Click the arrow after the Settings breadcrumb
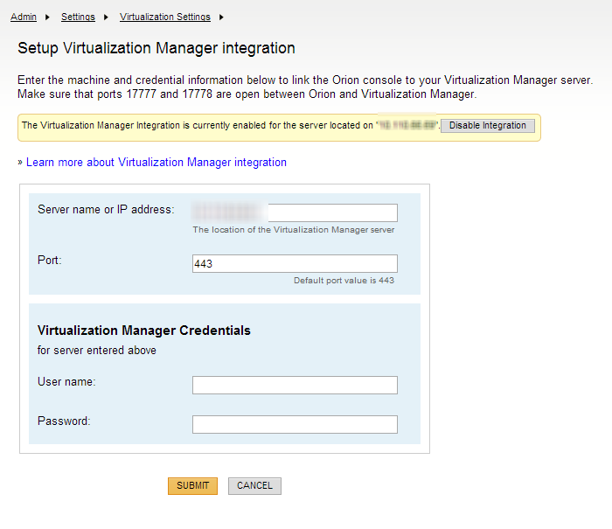612x529 pixels. tap(106, 17)
